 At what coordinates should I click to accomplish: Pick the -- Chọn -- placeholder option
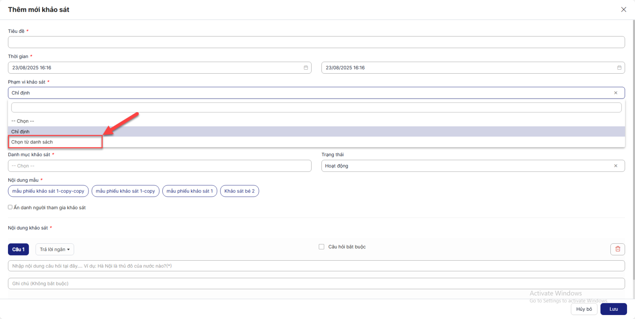[x=23, y=121]
